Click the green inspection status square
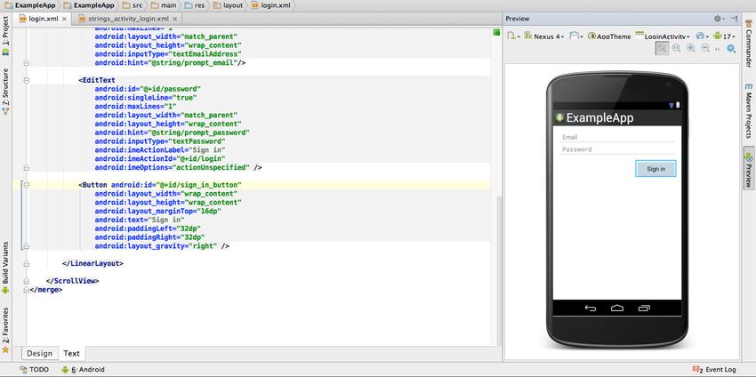 [x=496, y=32]
